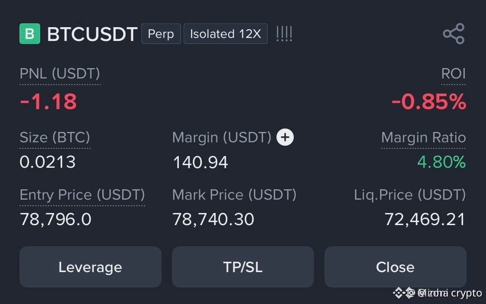Click the green B coin icon
The height and width of the screenshot is (304, 486).
[30, 33]
